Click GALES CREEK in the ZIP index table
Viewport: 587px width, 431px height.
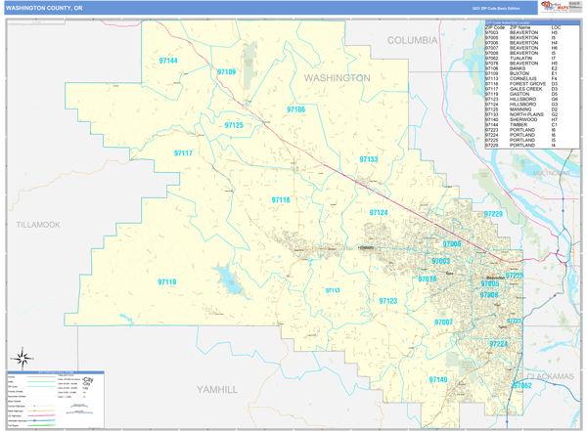point(526,89)
